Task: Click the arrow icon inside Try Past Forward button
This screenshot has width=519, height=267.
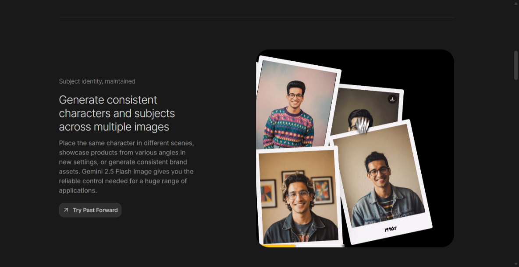Action: click(66, 210)
